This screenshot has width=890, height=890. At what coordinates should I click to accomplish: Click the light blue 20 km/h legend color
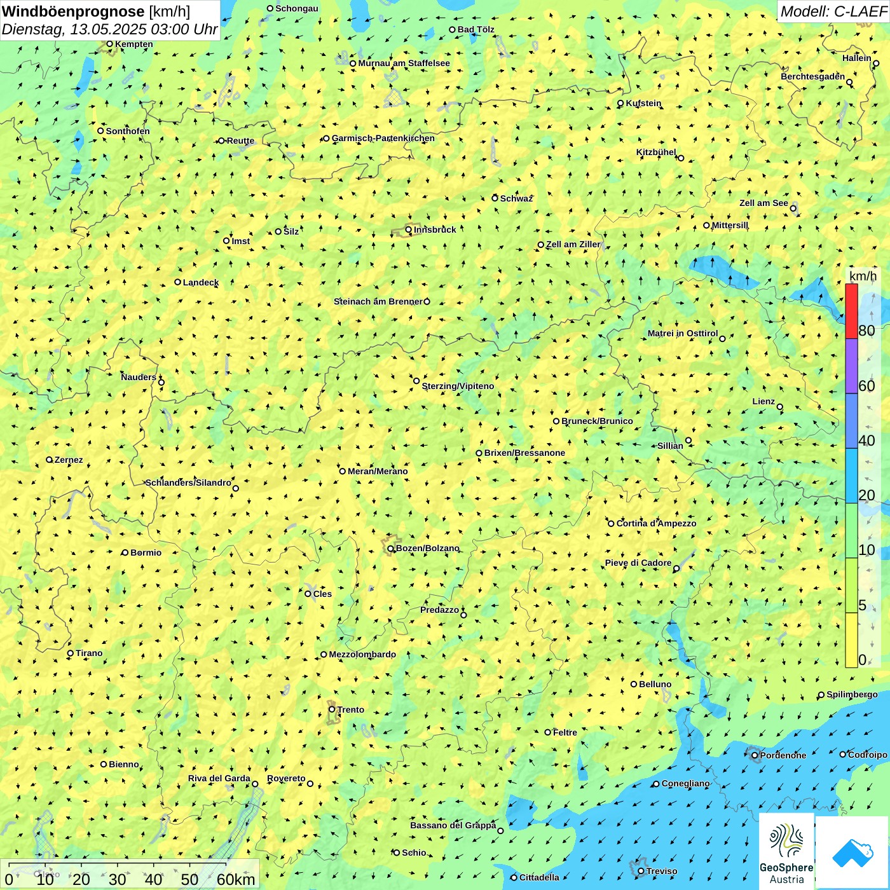point(851,476)
